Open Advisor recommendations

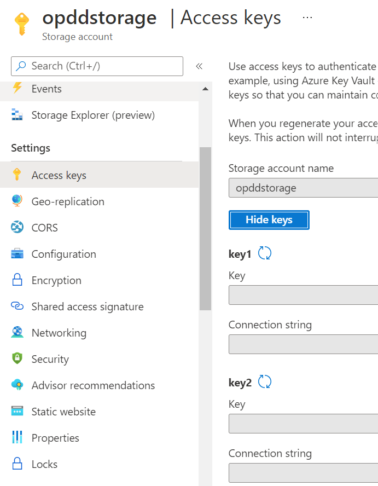point(99,385)
